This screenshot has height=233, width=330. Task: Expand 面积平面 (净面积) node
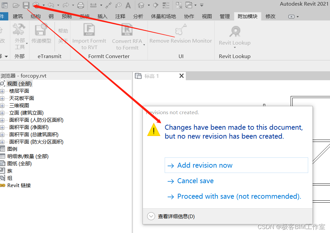(2, 127)
